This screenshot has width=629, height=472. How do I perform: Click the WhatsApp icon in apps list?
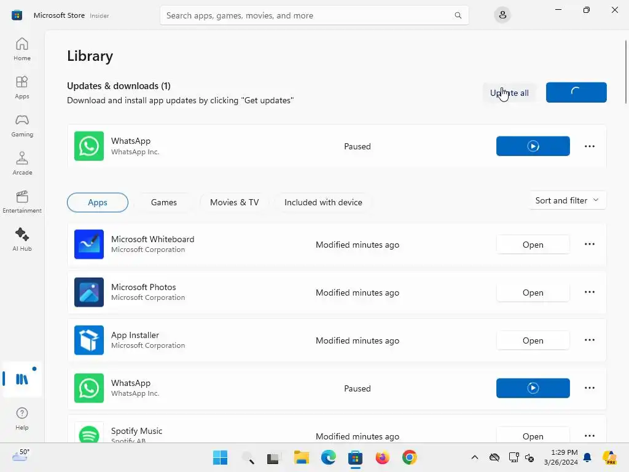tap(89, 388)
